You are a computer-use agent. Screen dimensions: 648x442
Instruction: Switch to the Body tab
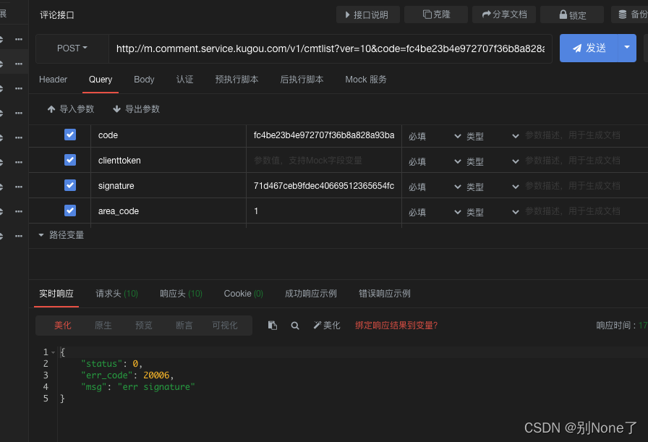(144, 80)
